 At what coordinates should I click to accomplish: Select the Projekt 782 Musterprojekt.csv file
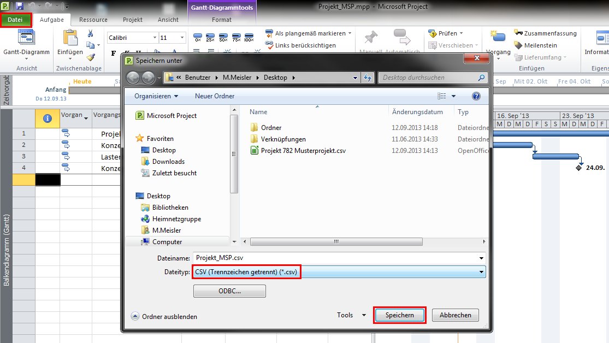303,151
